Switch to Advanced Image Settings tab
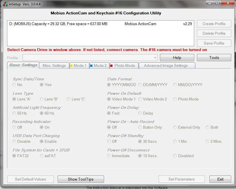Screen dimensions: 236x189 (167, 66)
